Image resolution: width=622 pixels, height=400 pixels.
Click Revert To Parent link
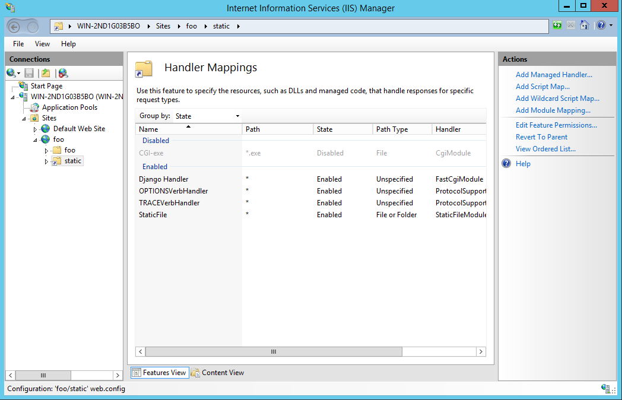[x=541, y=137]
